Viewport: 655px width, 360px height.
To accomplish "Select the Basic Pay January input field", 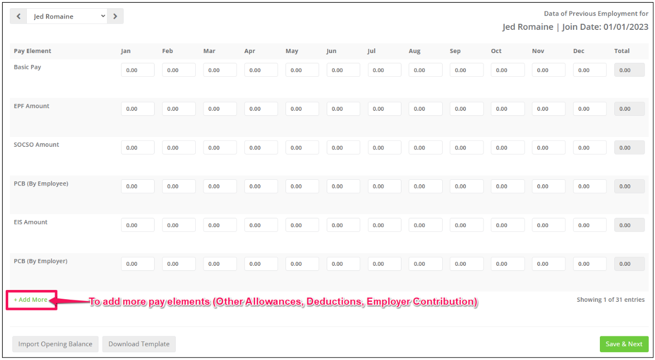I will tap(138, 70).
